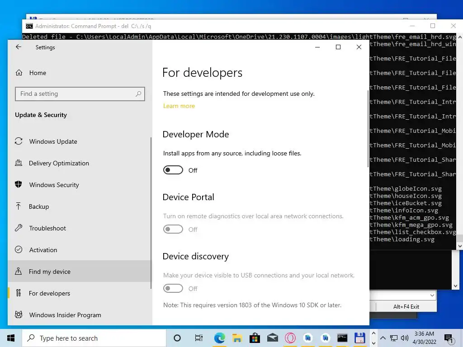This screenshot has width=463, height=347.
Task: Open notification center icon
Action: point(449,338)
